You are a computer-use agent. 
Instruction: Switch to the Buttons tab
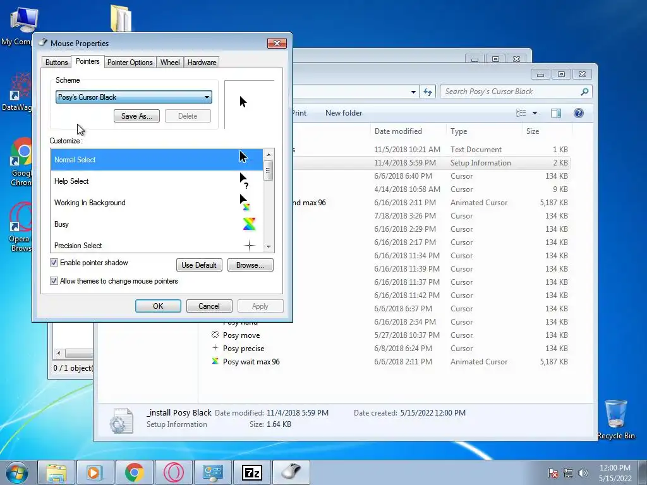pos(56,63)
